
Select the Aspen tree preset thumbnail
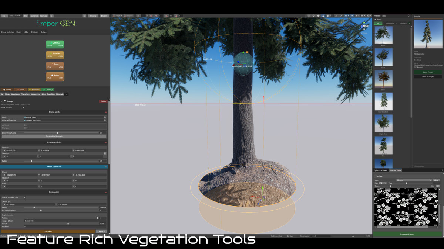tap(383, 35)
